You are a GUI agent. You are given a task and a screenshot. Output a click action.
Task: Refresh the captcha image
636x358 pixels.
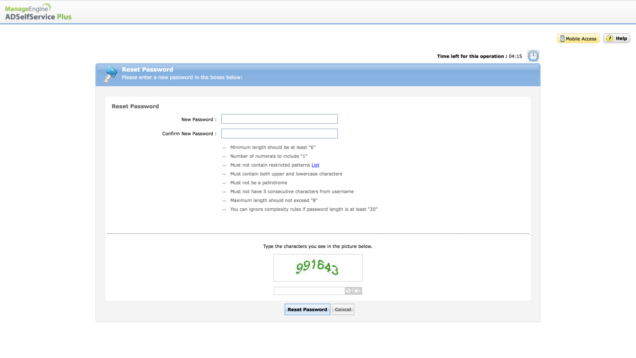tap(348, 291)
